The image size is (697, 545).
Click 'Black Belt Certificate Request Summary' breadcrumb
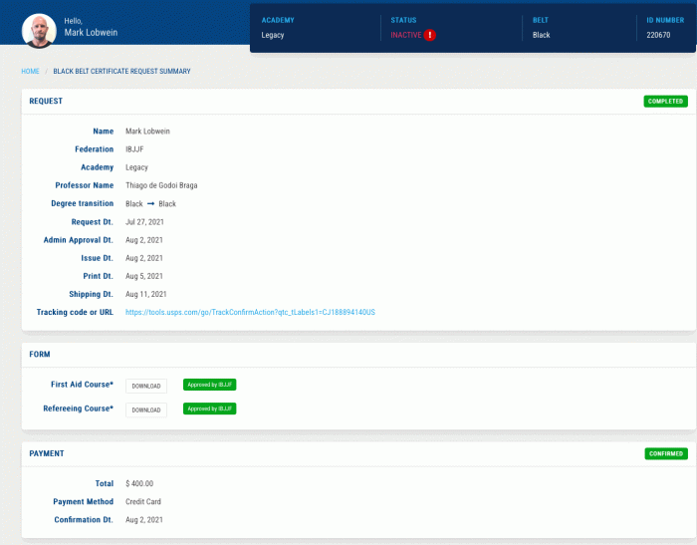121,71
